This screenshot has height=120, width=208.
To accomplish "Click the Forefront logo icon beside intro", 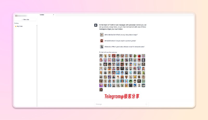I will [x=96, y=25].
